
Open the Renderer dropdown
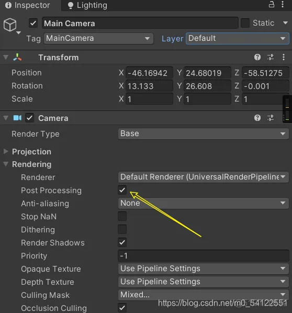[204, 177]
